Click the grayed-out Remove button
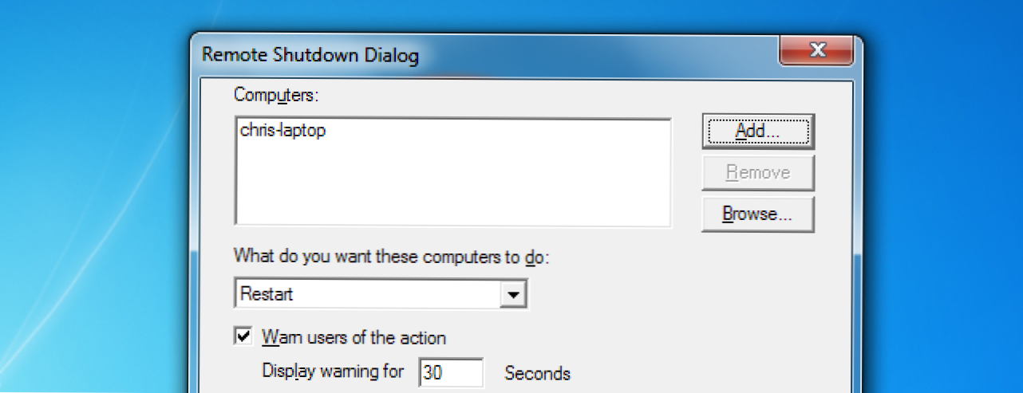The image size is (1023, 393). tap(758, 172)
